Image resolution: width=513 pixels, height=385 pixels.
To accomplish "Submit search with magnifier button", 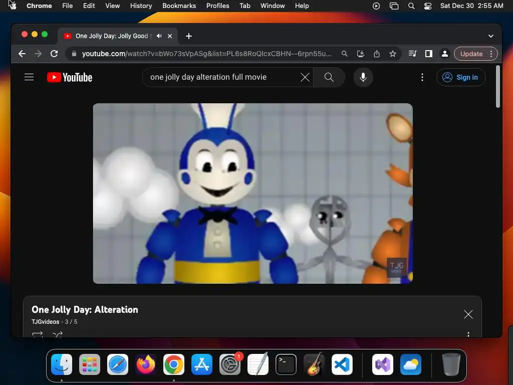I will (329, 77).
